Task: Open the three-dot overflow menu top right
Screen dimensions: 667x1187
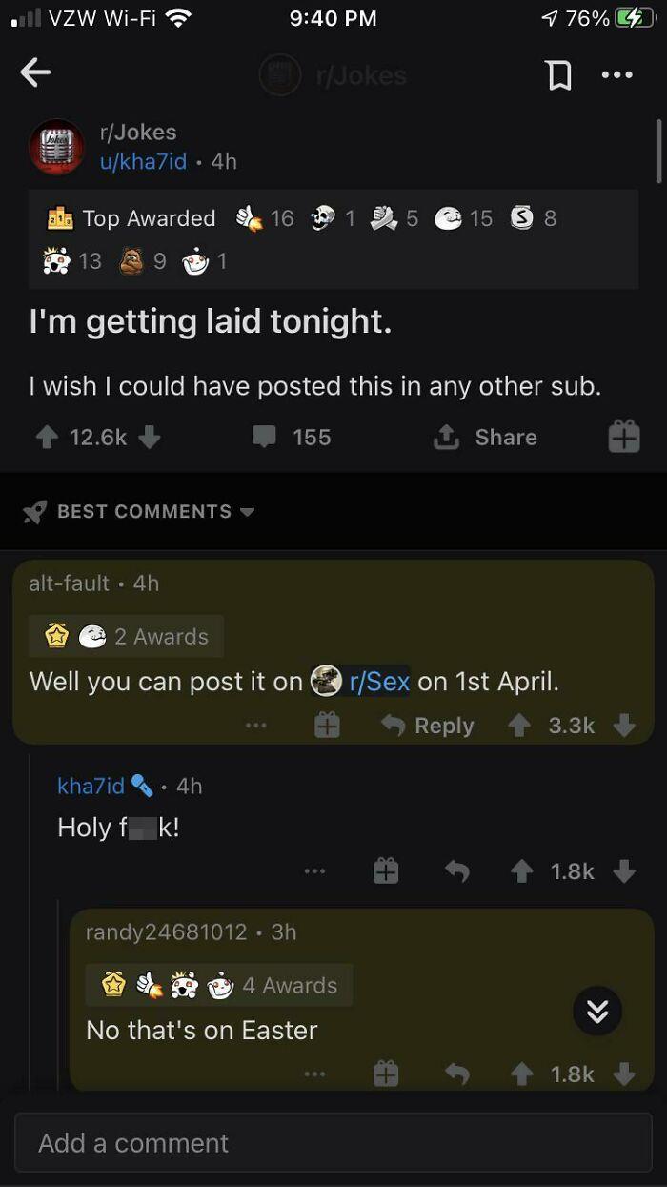Action: pyautogui.click(x=617, y=73)
